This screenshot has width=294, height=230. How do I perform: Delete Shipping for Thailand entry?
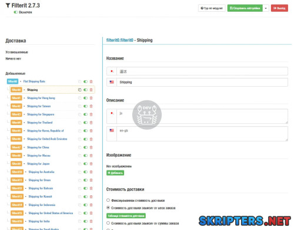(91, 123)
